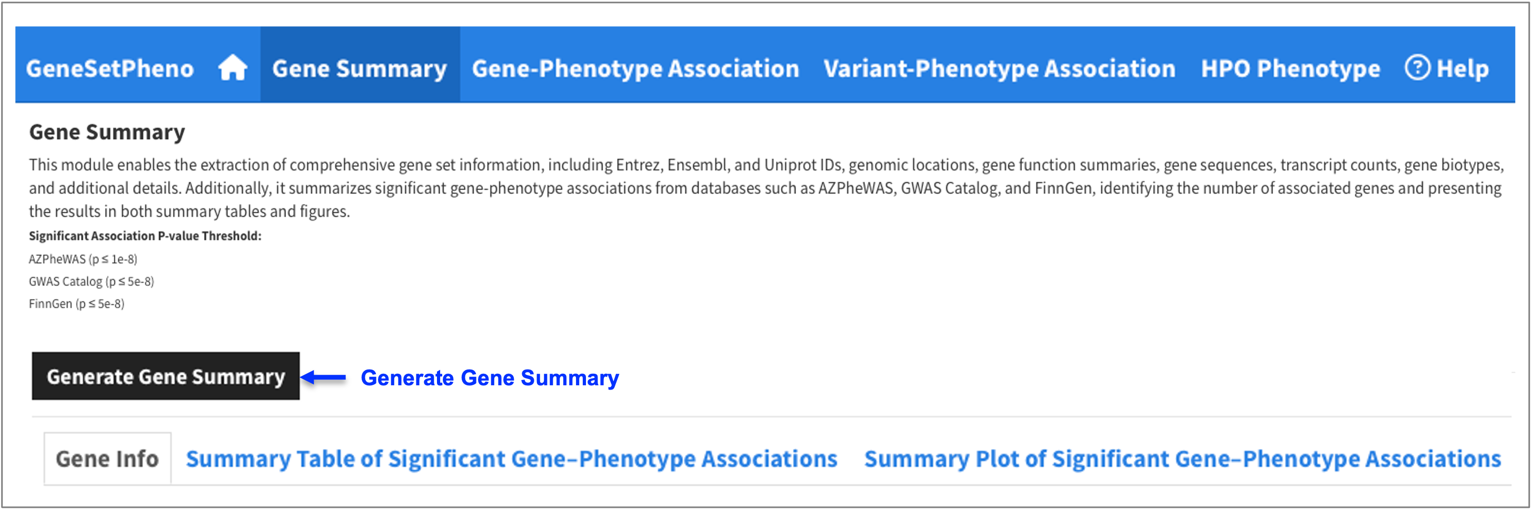Select the Gene Summary nav tab
This screenshot has width=1532, height=509.
(x=360, y=68)
